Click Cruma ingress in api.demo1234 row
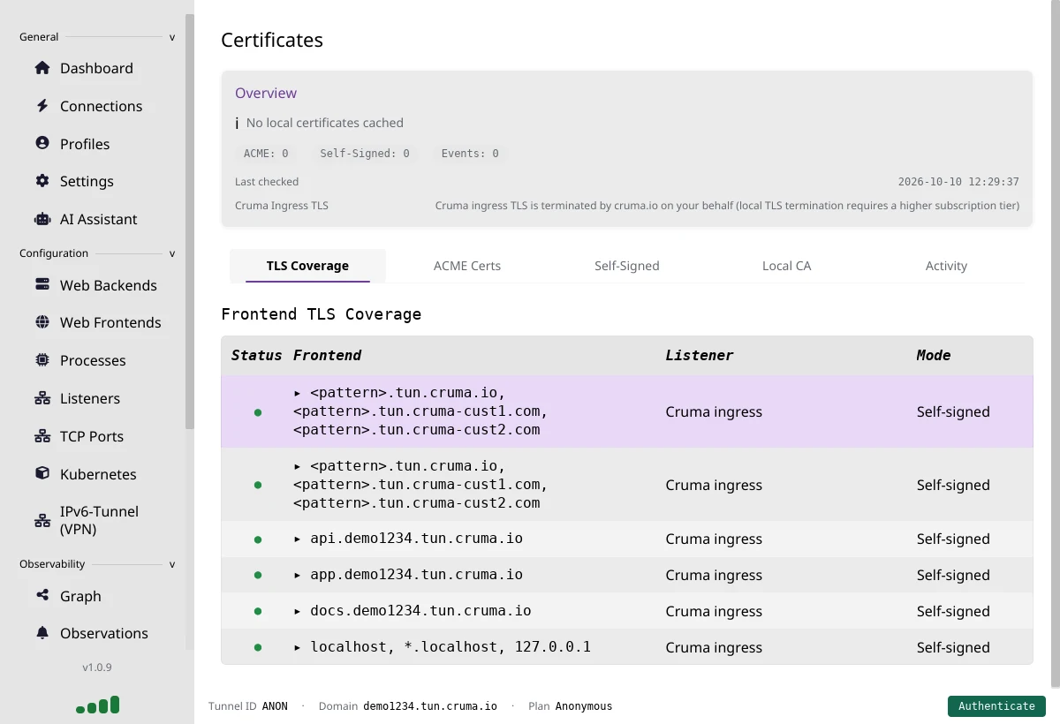The image size is (1060, 724). (714, 539)
